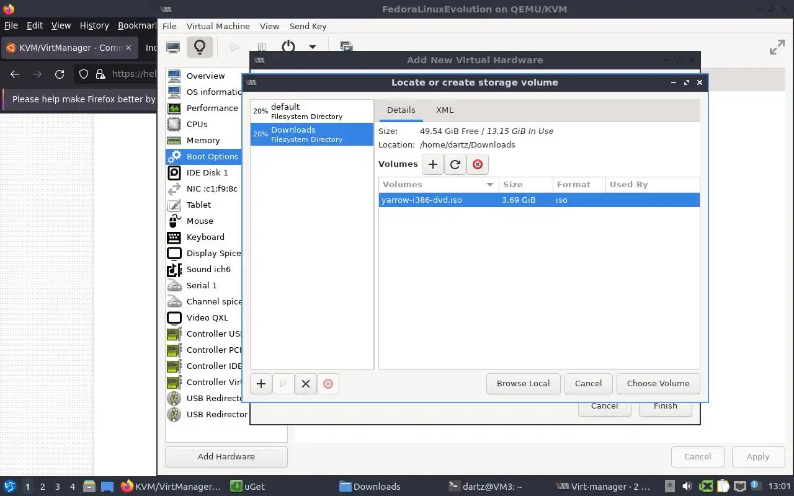The image size is (794, 496).
Task: Click the manage snapshots toolbar icon
Action: coord(346,47)
